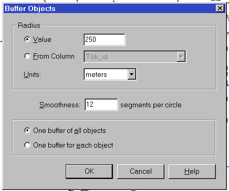
Task: Click the Units label
Action: pos(32,75)
